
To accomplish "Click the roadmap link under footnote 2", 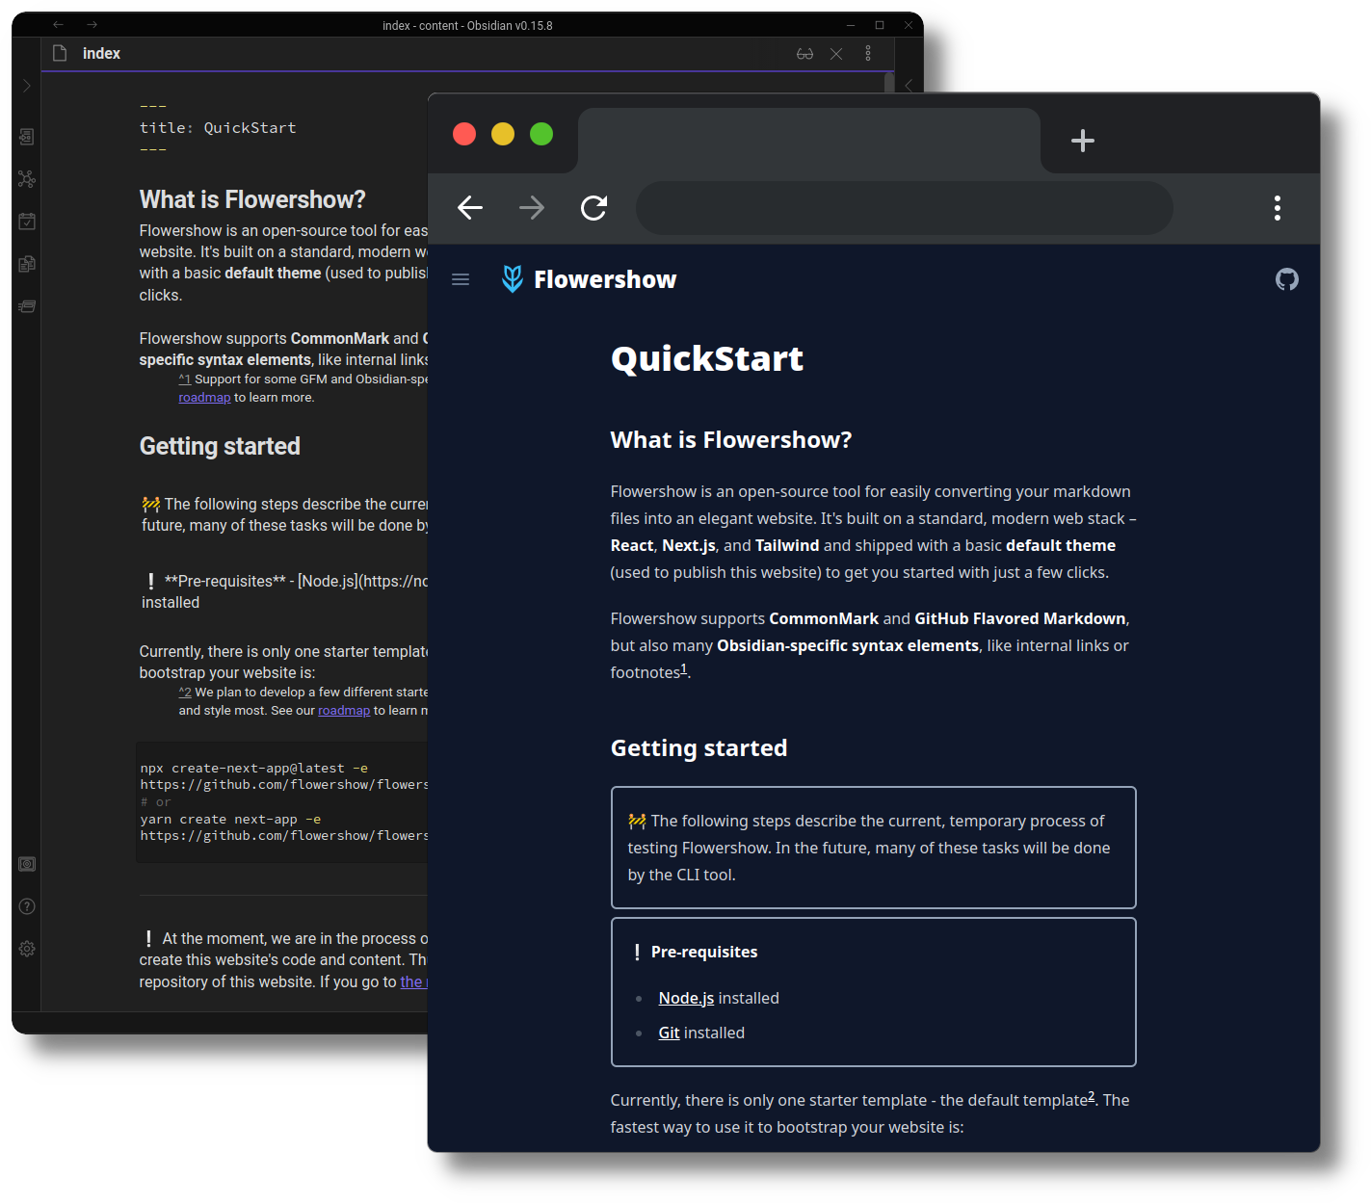I will coord(344,711).
